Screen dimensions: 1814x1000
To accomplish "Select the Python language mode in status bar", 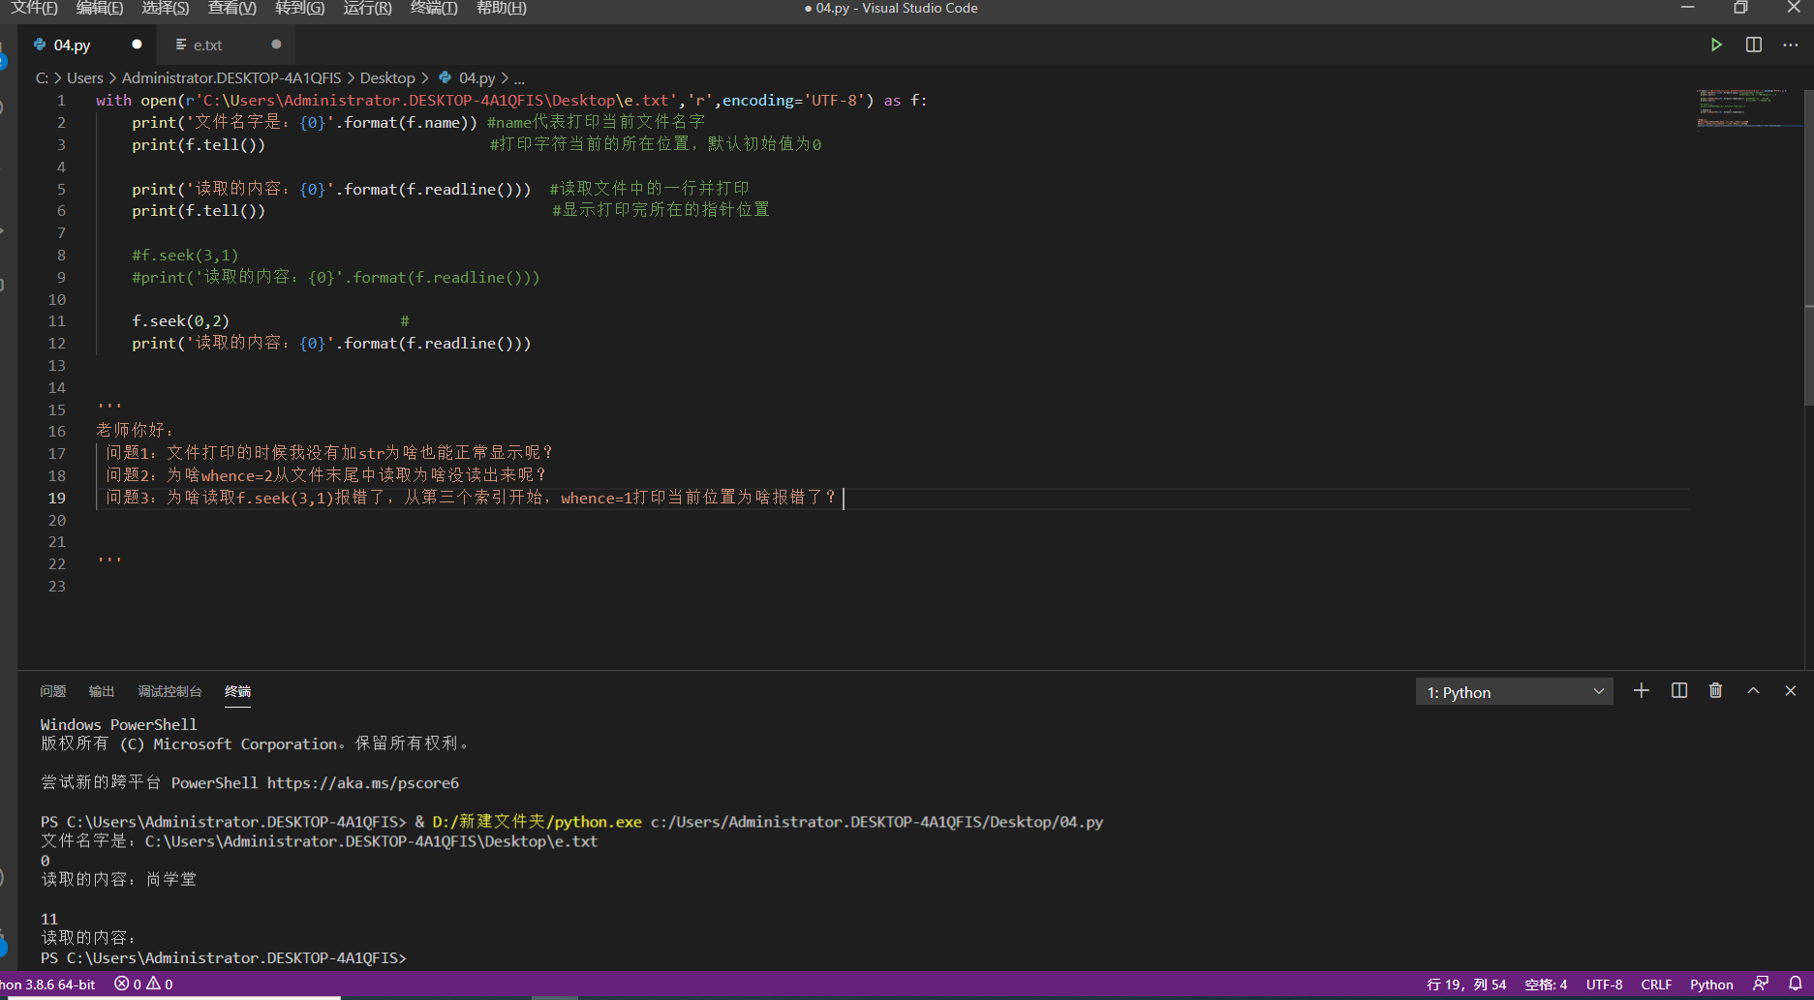I will 1711,984.
